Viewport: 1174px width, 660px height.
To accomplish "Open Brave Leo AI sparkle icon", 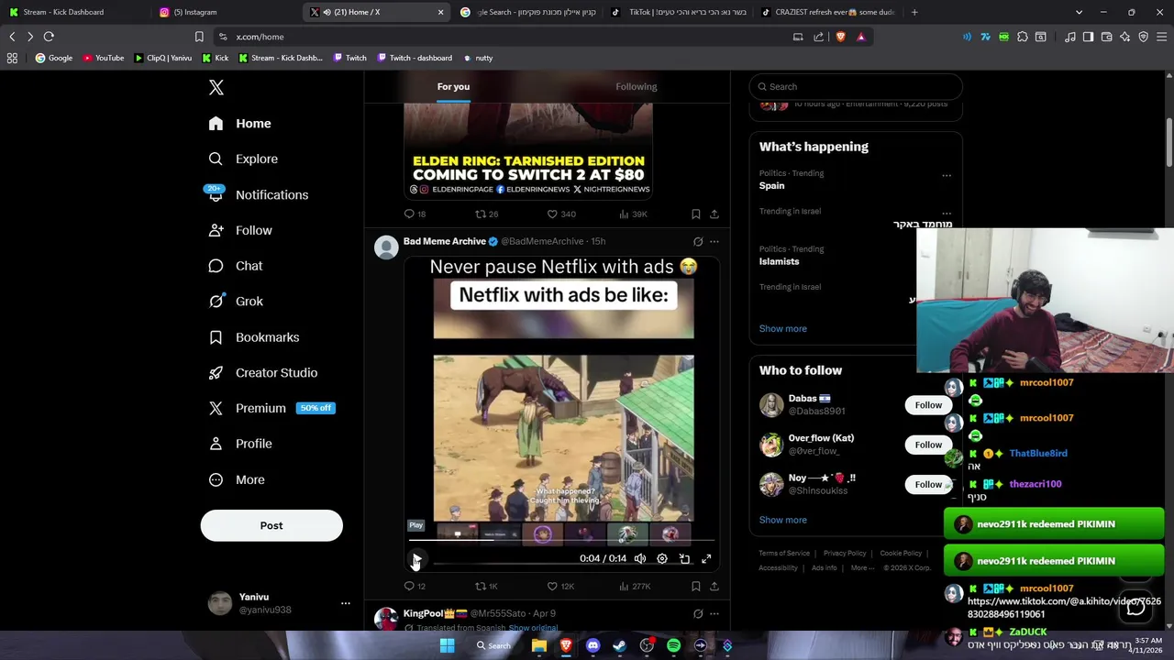I will (x=1125, y=37).
